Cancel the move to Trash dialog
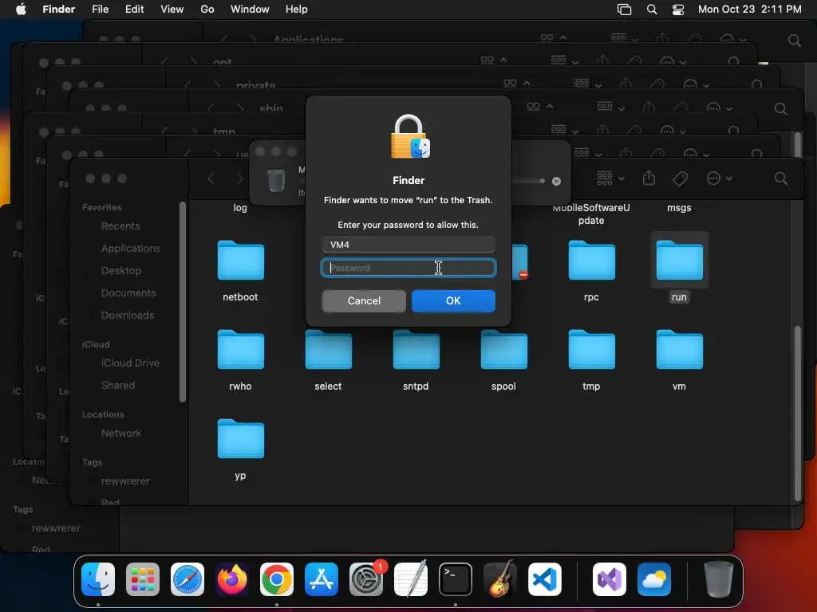 coord(364,300)
